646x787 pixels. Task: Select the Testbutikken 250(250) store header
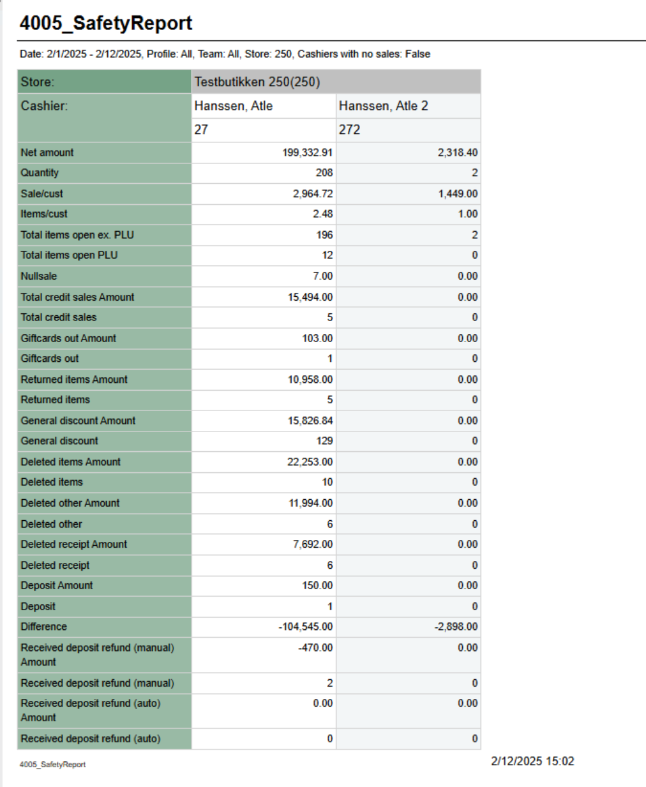(257, 82)
